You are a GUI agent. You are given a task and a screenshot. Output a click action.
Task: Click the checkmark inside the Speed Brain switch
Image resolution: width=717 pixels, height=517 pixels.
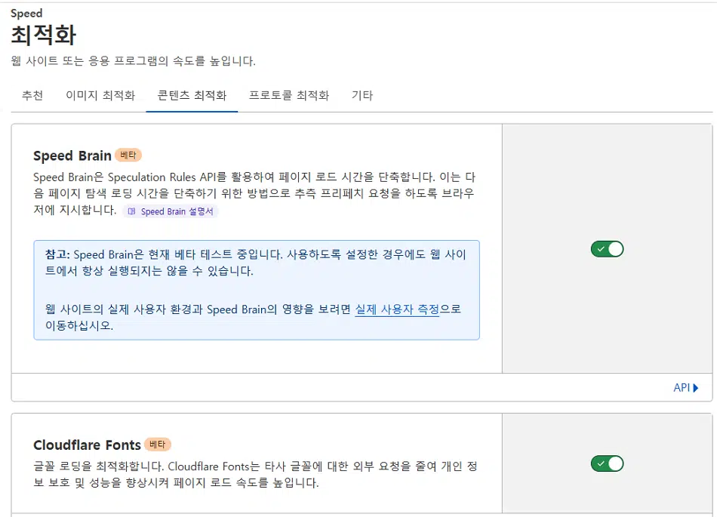click(x=601, y=249)
